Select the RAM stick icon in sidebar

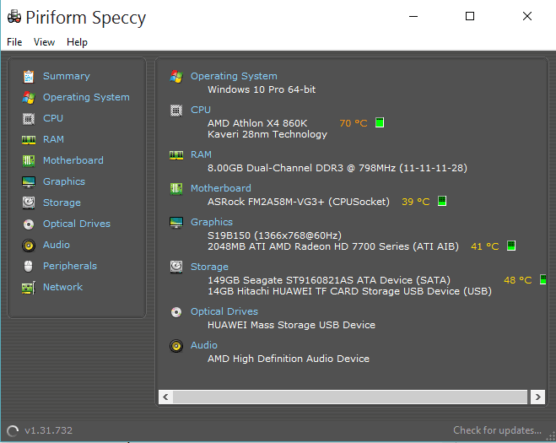(x=29, y=140)
